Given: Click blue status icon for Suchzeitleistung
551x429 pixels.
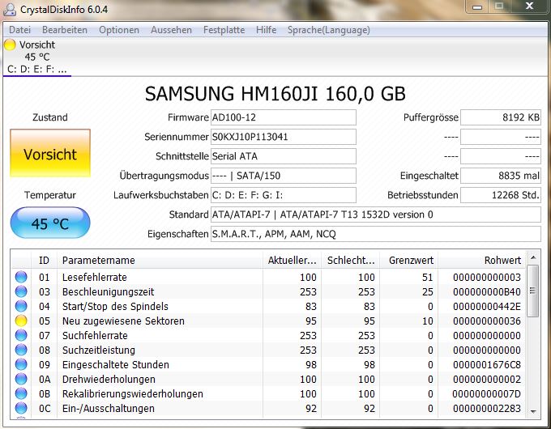Looking at the screenshot, I should [21, 350].
